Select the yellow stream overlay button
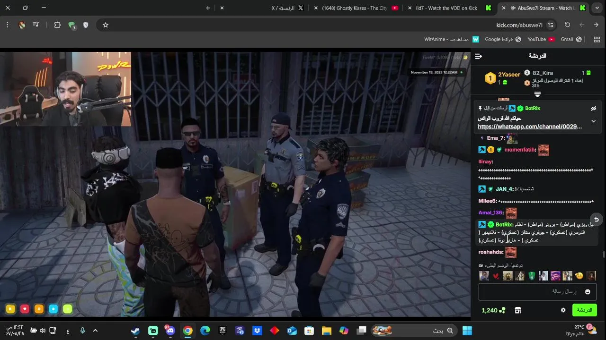 pyautogui.click(x=10, y=309)
